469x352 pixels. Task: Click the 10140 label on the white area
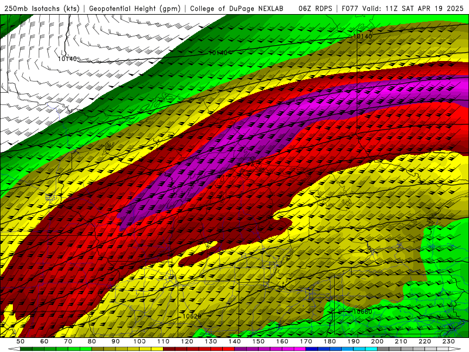(67, 59)
